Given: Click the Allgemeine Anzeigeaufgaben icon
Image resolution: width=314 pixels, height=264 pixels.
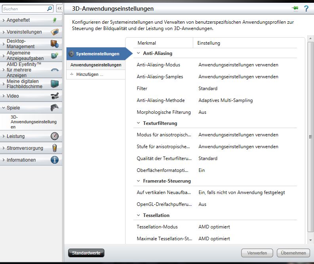Looking at the screenshot, I should [x=55, y=56].
